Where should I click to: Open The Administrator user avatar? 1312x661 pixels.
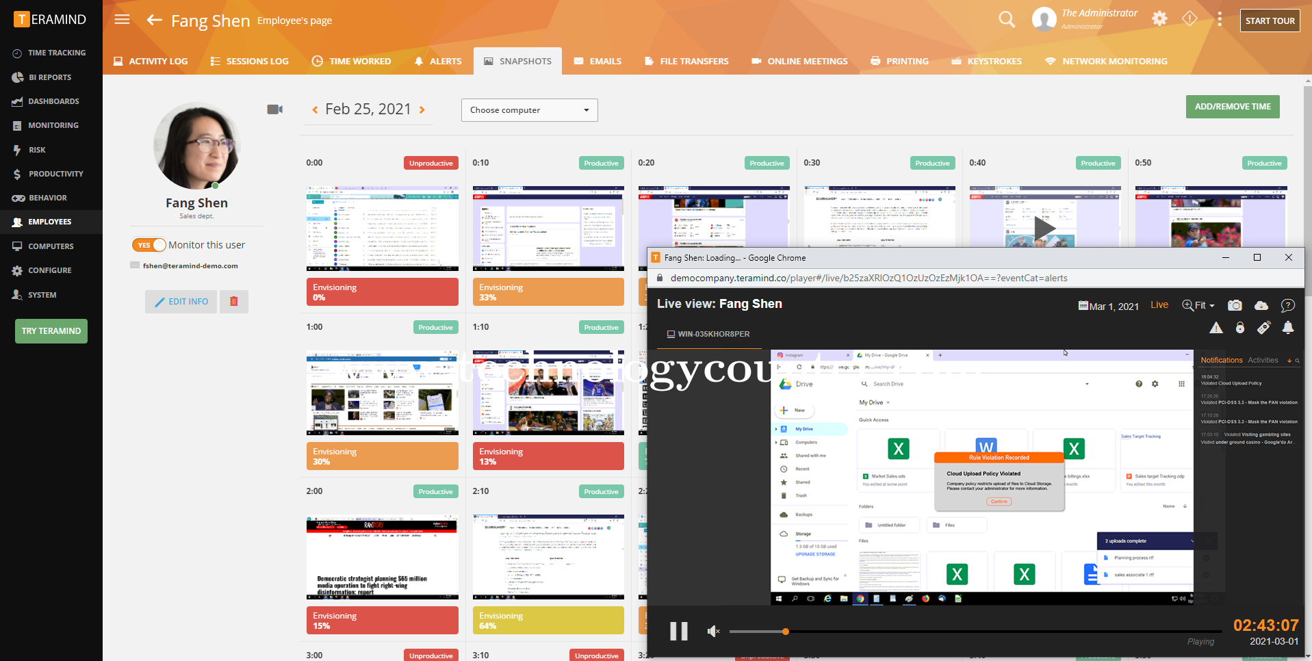(1044, 19)
